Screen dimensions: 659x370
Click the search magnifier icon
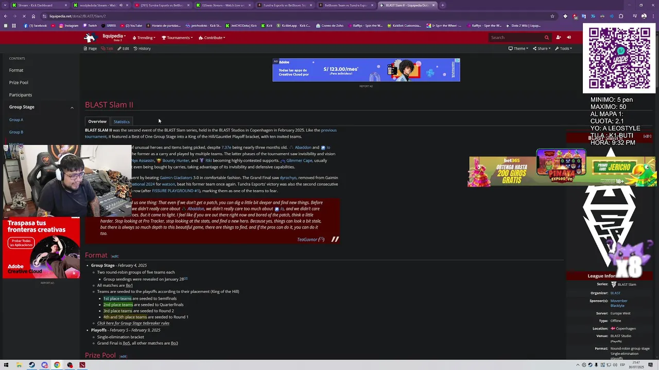(546, 38)
